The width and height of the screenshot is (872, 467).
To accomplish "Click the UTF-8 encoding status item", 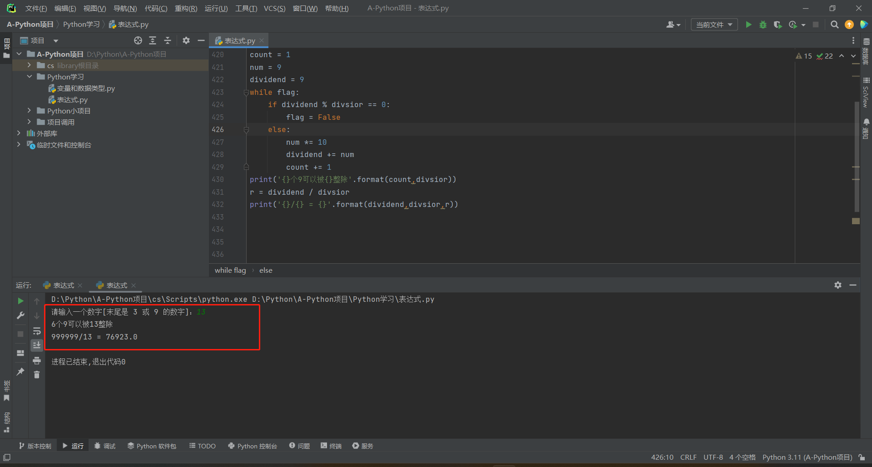I will coord(713,457).
